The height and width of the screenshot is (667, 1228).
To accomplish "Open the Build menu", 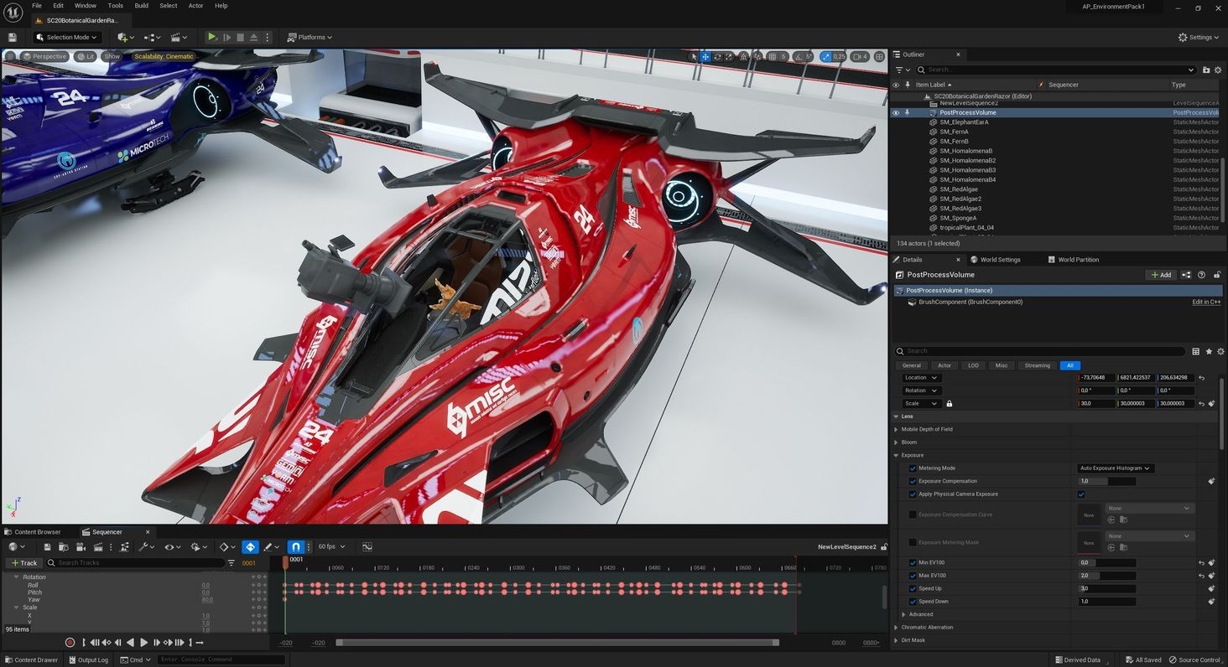I will pos(141,6).
